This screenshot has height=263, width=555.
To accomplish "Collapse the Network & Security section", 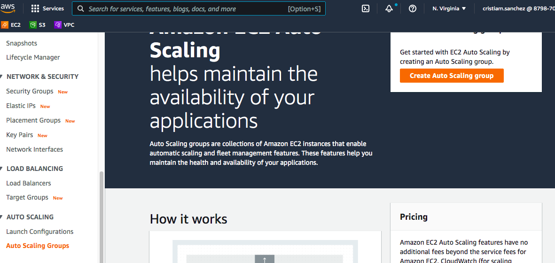I will click(2, 77).
